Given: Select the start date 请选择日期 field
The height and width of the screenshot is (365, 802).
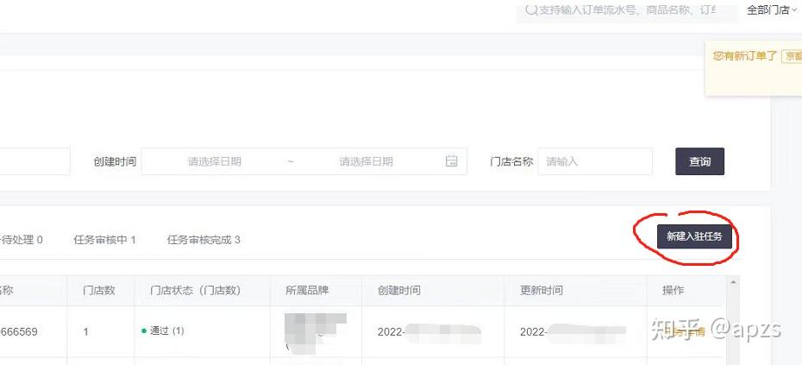Looking at the screenshot, I should (215, 161).
